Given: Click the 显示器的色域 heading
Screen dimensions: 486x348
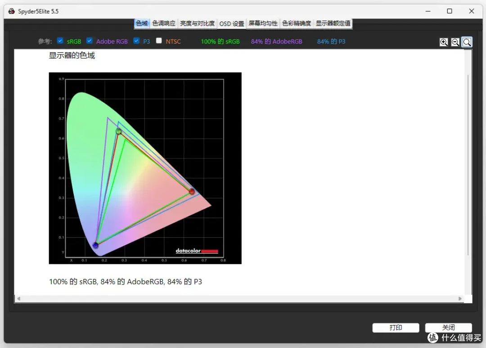Looking at the screenshot, I should coord(72,55).
